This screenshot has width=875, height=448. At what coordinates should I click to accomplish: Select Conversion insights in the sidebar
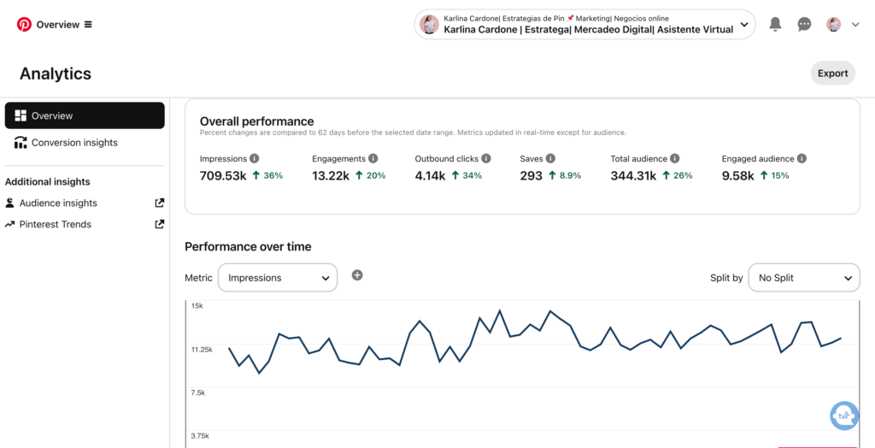[74, 143]
